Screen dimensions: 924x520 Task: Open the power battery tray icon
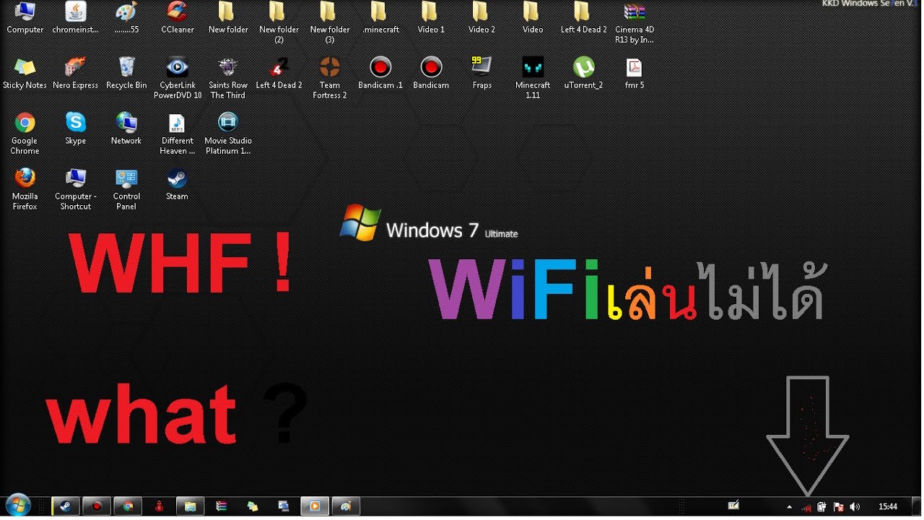[x=821, y=507]
